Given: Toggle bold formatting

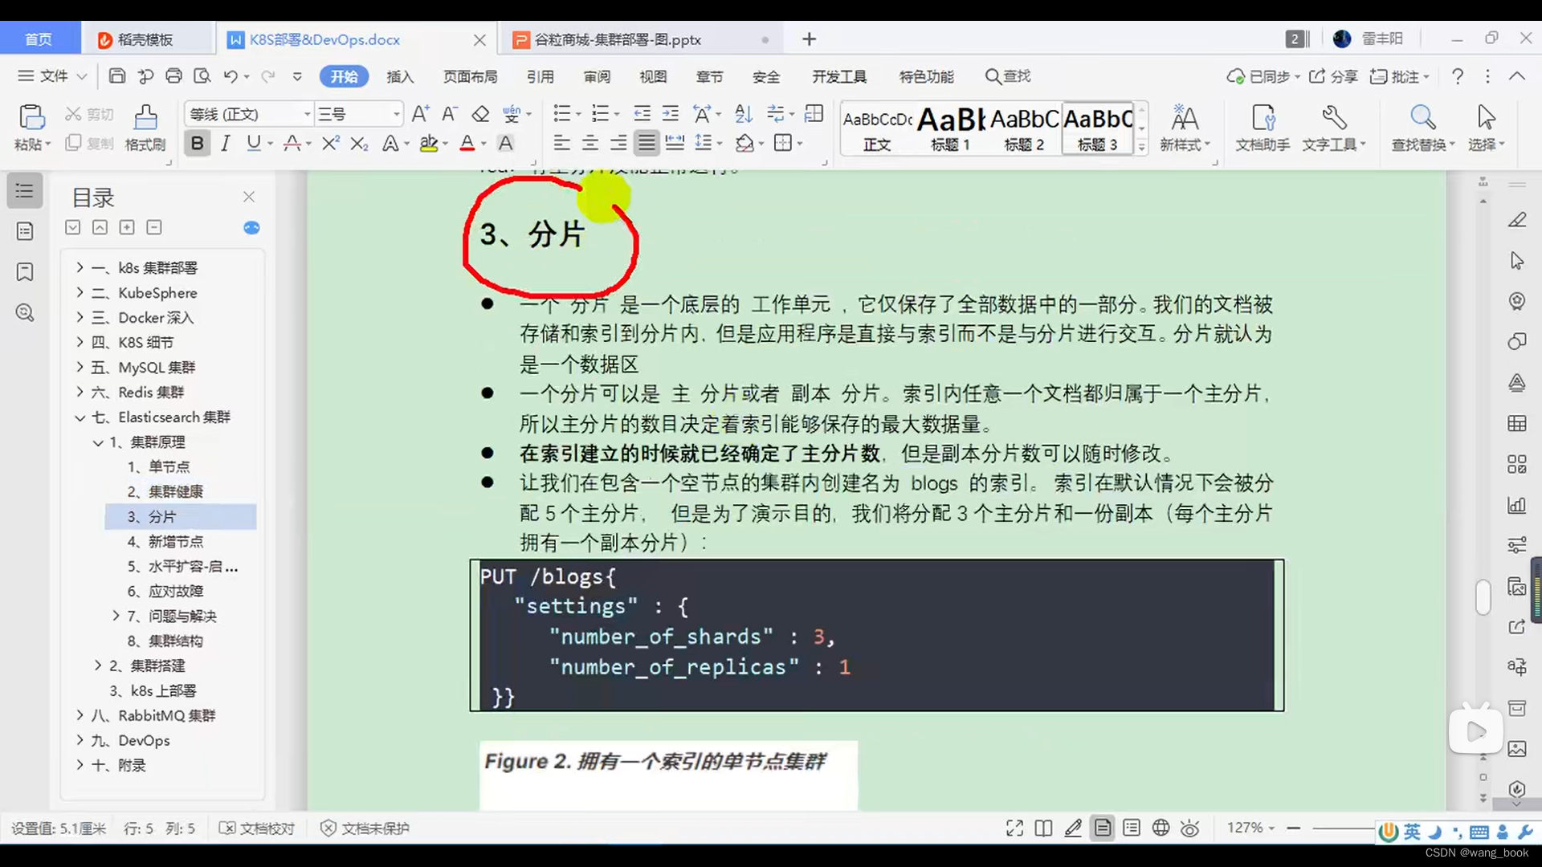Looking at the screenshot, I should click(196, 143).
